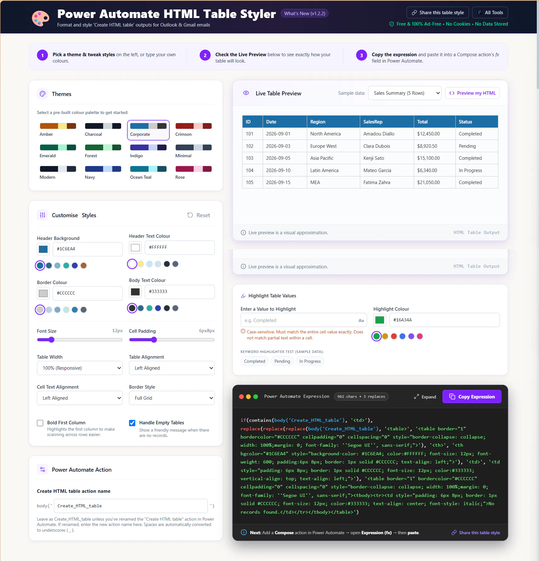
Task: Click the info icon beside Next instructions
Action: (x=244, y=532)
